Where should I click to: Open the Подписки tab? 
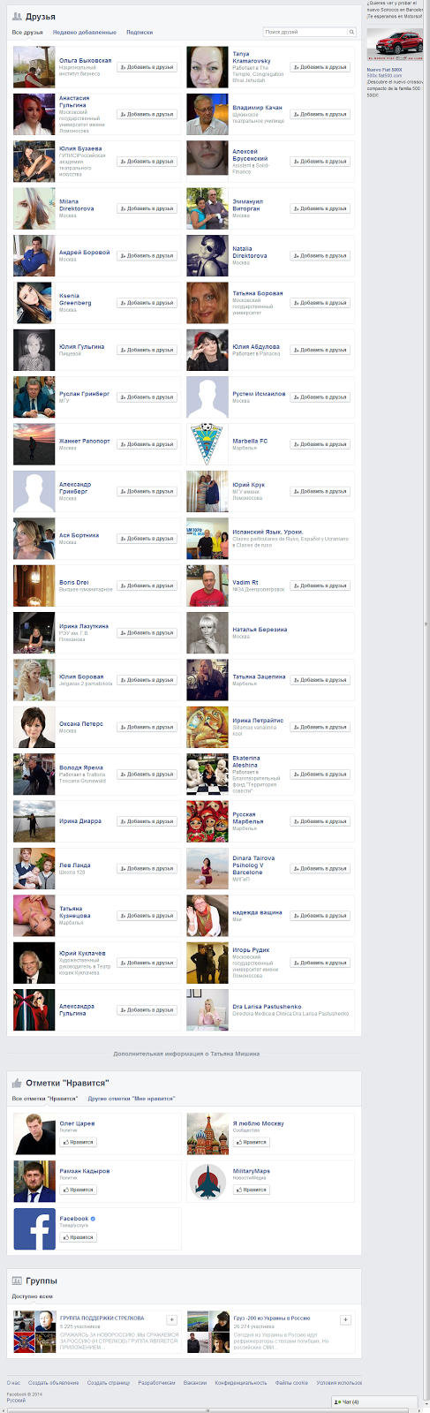[x=140, y=32]
